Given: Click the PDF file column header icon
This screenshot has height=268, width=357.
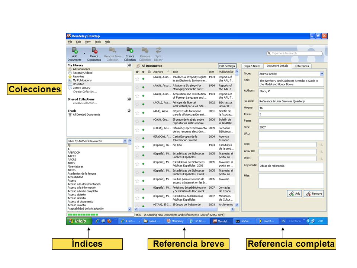Looking at the screenshot, I should (x=149, y=72).
